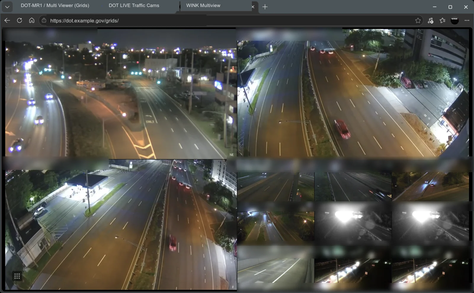Open the favorites list
The width and height of the screenshot is (474, 293).
pos(442,20)
